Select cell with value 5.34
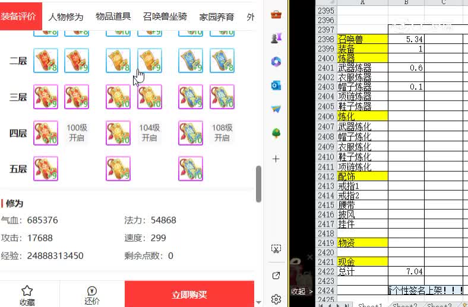468x307 pixels. (406, 39)
